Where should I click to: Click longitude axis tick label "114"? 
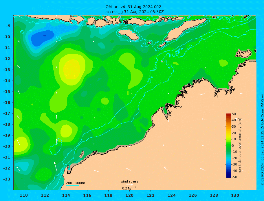[x=66, y=196]
